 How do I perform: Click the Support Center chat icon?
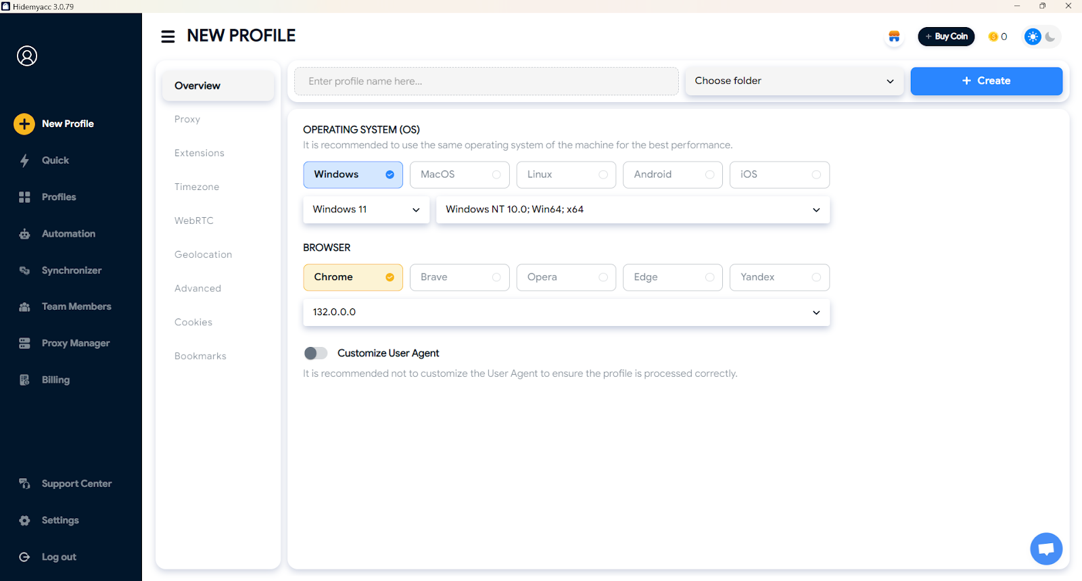click(x=24, y=484)
